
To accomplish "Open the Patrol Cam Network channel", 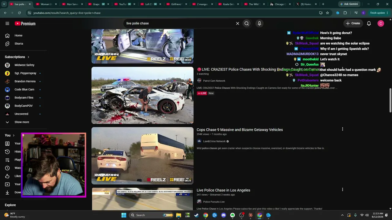I will (214, 81).
